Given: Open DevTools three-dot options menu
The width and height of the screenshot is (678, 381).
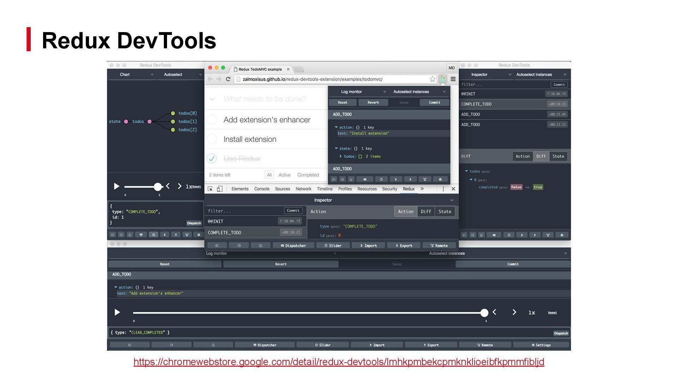Looking at the screenshot, I should pos(443,189).
